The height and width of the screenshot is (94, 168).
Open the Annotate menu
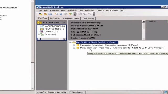[x=54, y=10]
